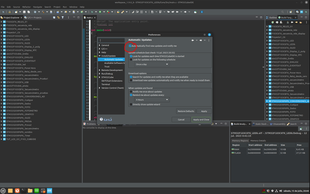The width and height of the screenshot is (310, 194).
Task: Open the Preferences dialog three-dot menu
Action: coord(209,40)
